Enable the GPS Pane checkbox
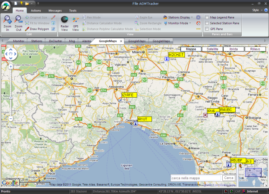This screenshot has height=194, width=269. [207, 29]
